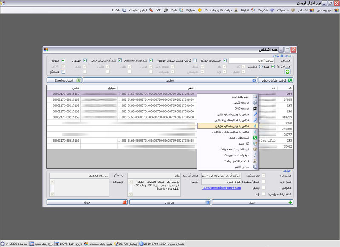Enable the پاسخگو filter checkbox

point(63,71)
